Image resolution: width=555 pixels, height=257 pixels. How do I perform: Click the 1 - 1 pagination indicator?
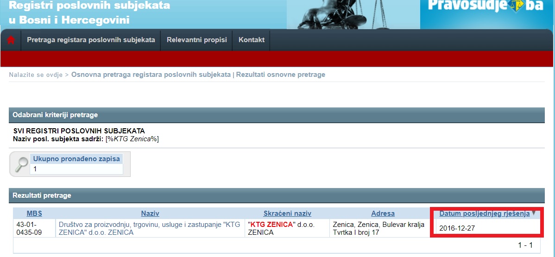(525, 245)
